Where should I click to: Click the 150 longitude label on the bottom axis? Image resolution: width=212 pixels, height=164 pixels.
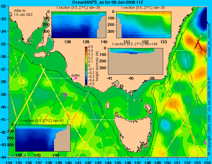pos(167,162)
